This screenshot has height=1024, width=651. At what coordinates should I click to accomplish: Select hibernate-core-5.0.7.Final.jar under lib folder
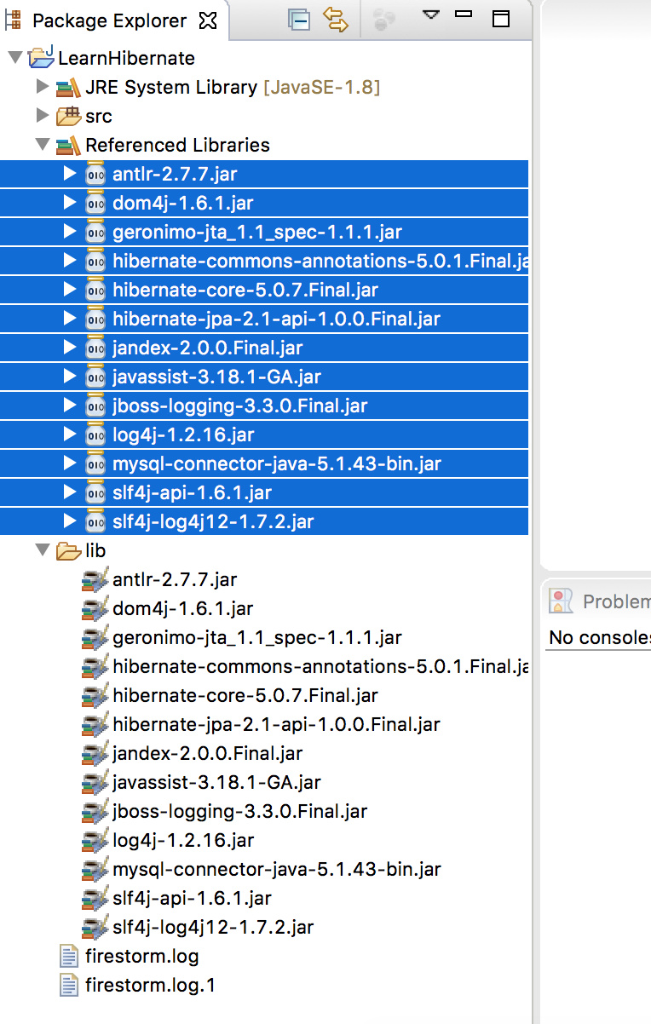(245, 695)
